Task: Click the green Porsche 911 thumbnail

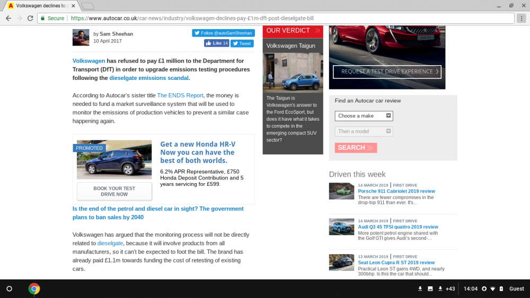Action: coord(341,191)
